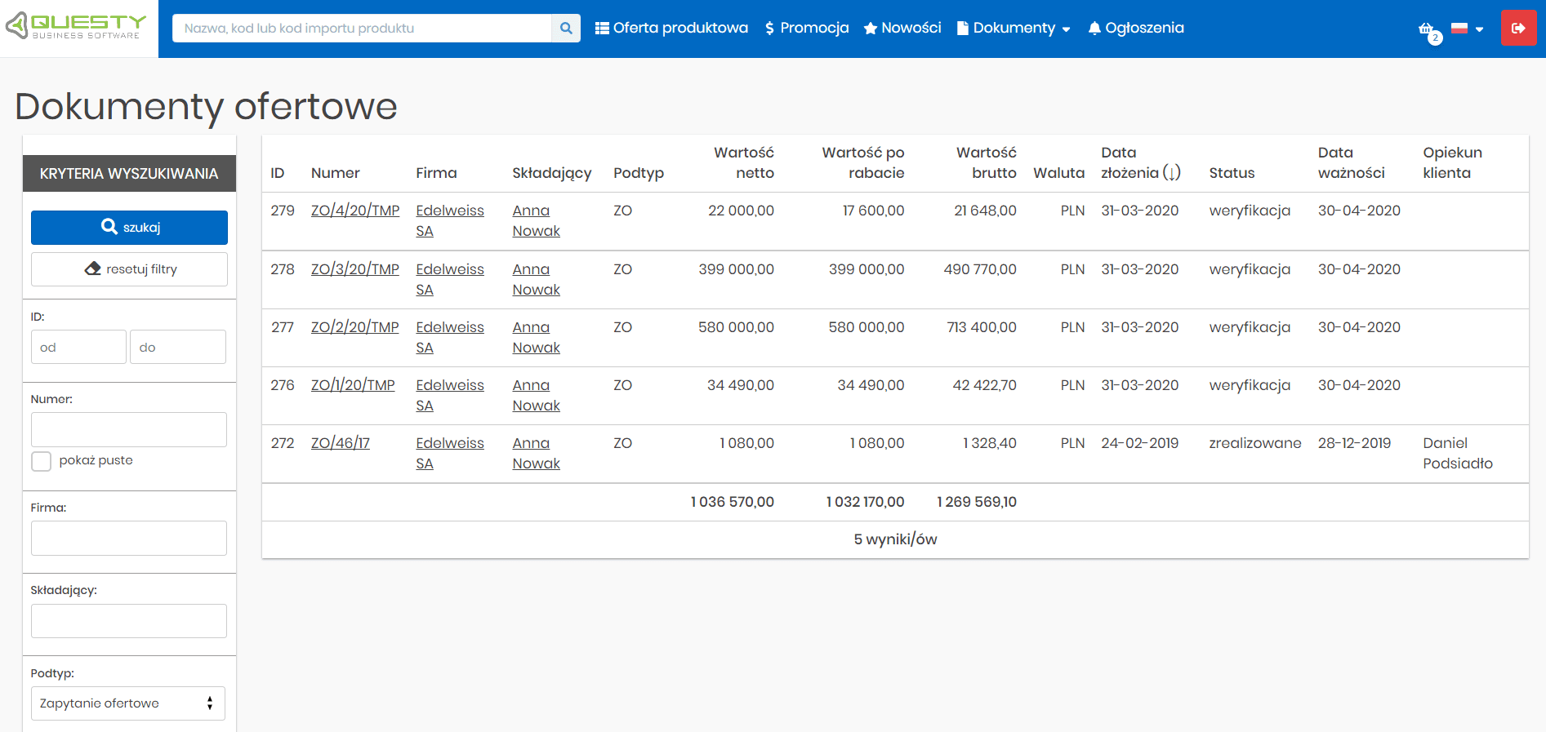Viewport: 1546px width, 732px height.
Task: Click the red logout icon button
Action: [x=1518, y=28]
